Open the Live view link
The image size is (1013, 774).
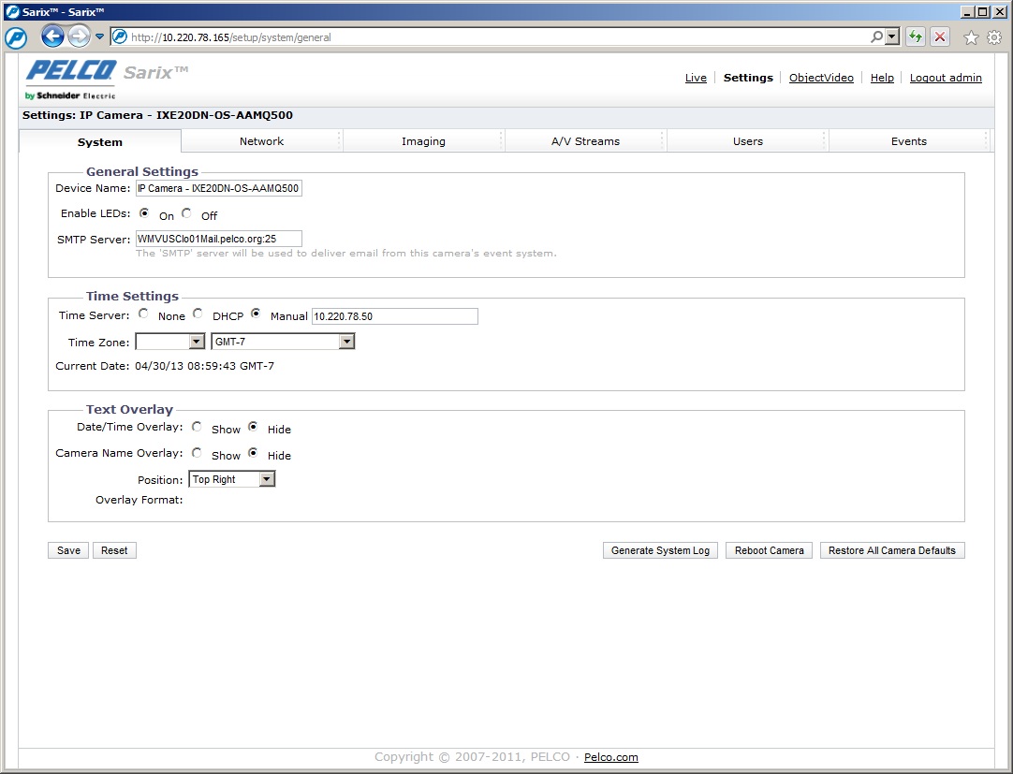696,78
